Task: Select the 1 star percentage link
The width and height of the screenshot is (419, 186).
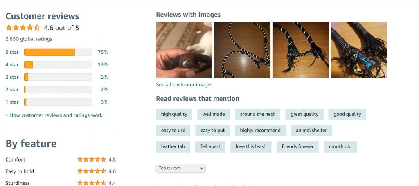Action: [104, 102]
